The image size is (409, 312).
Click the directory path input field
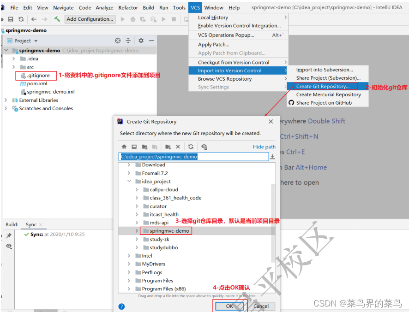(x=193, y=157)
